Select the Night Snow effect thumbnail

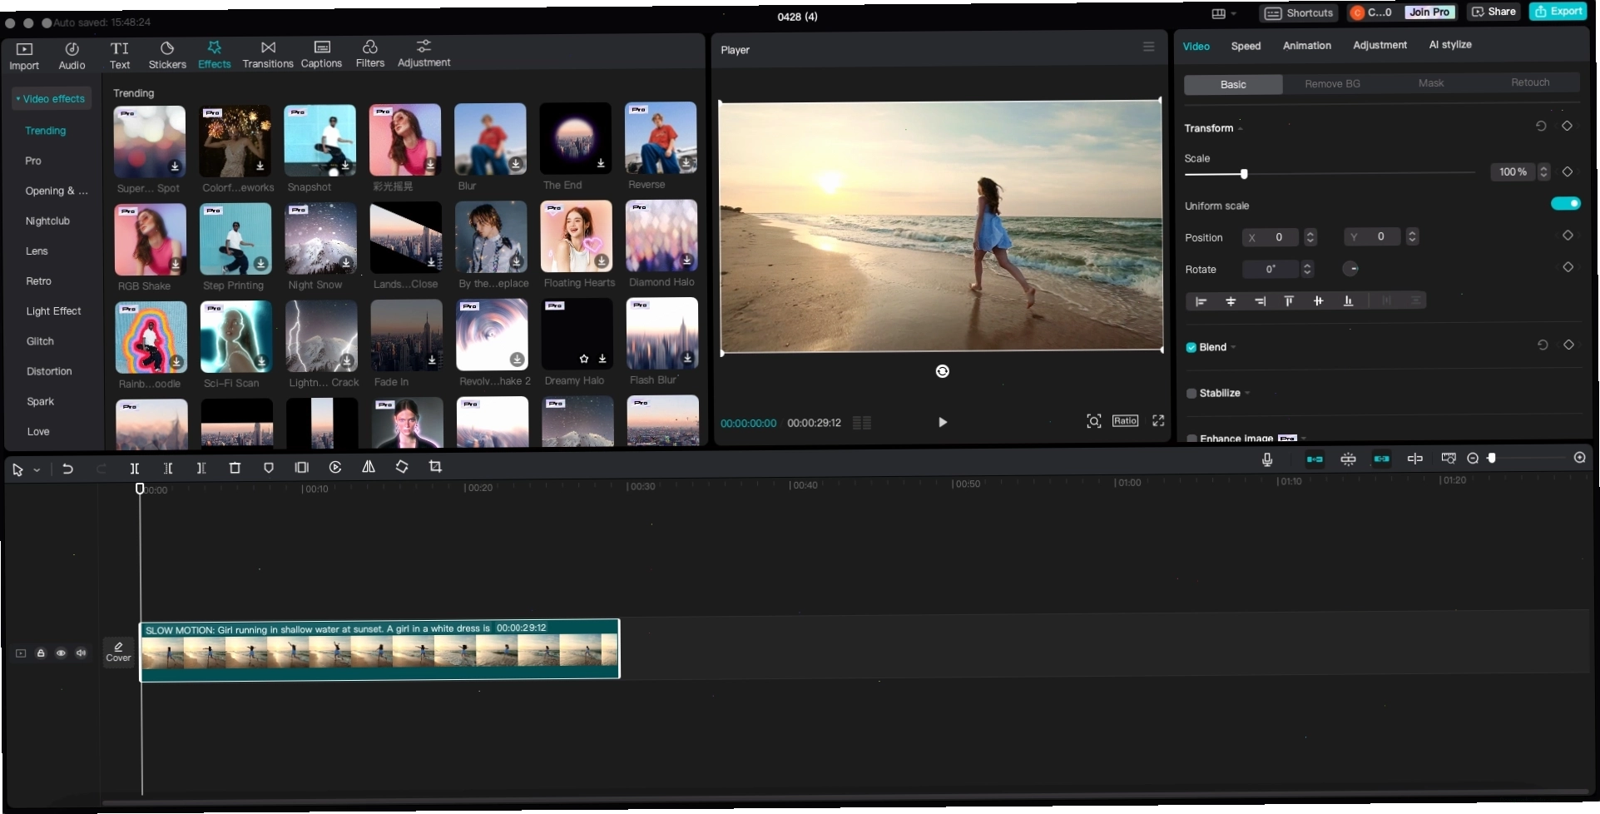coord(320,239)
